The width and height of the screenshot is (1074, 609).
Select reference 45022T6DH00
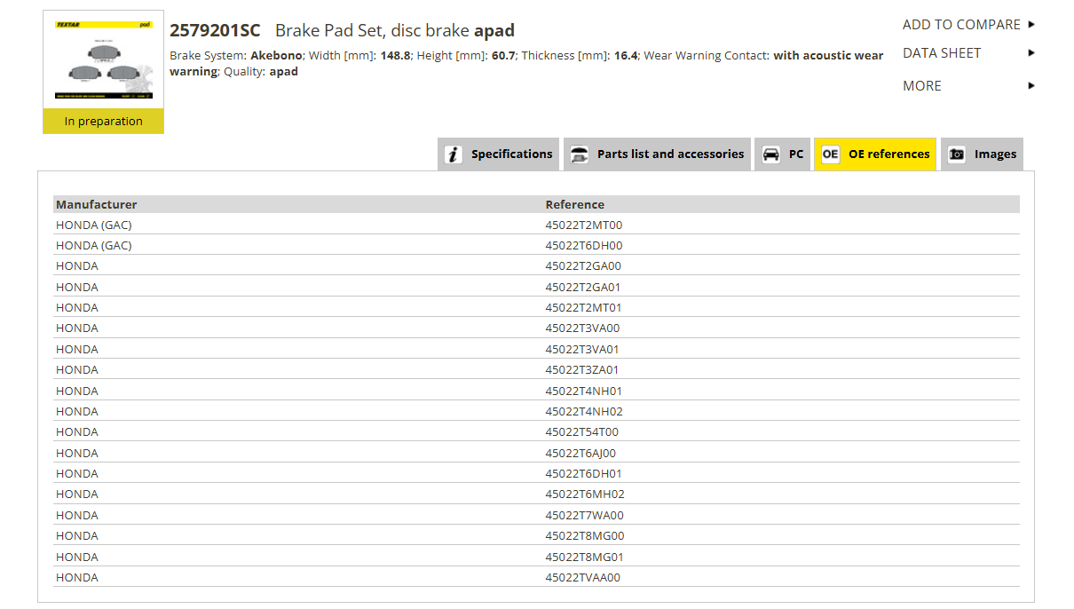pyautogui.click(x=584, y=246)
